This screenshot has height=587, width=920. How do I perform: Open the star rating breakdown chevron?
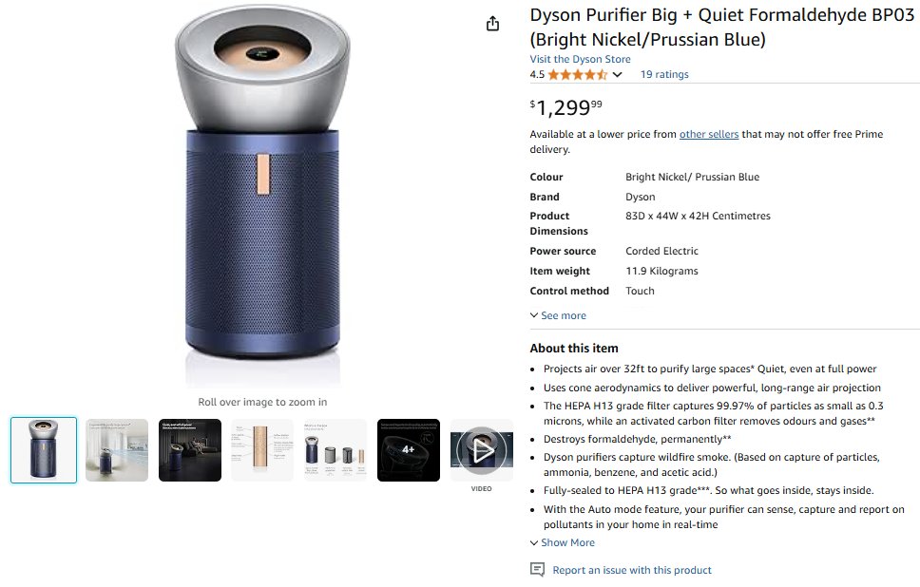[x=617, y=74]
